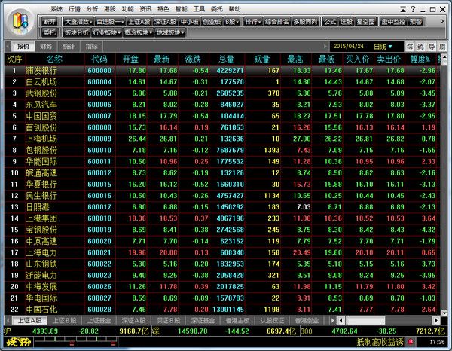The height and width of the screenshot is (351, 452).
Task: Expand the 行业板块 dropdown
Action: click(107, 32)
